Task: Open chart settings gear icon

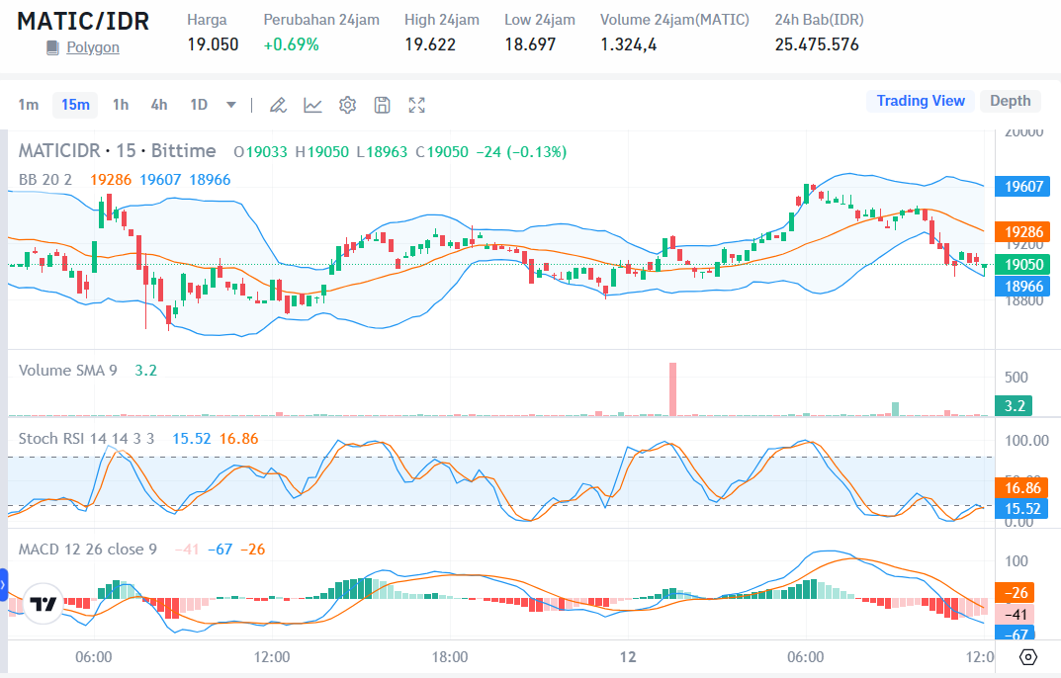Action: click(x=347, y=105)
